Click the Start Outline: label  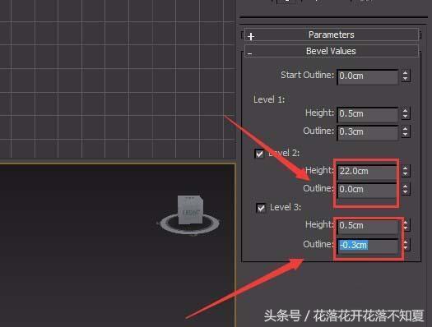pos(307,75)
